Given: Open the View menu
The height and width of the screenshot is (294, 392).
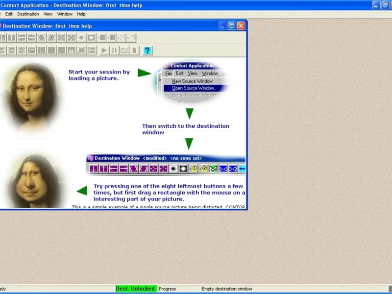Looking at the screenshot, I should pyautogui.click(x=48, y=14).
